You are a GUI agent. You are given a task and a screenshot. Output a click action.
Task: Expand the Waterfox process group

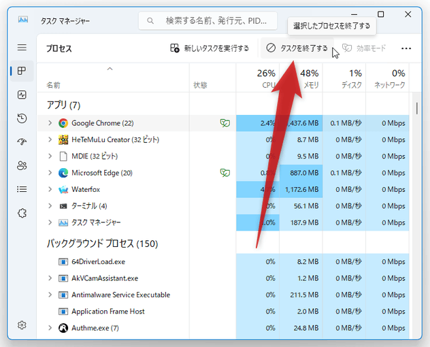click(50, 189)
